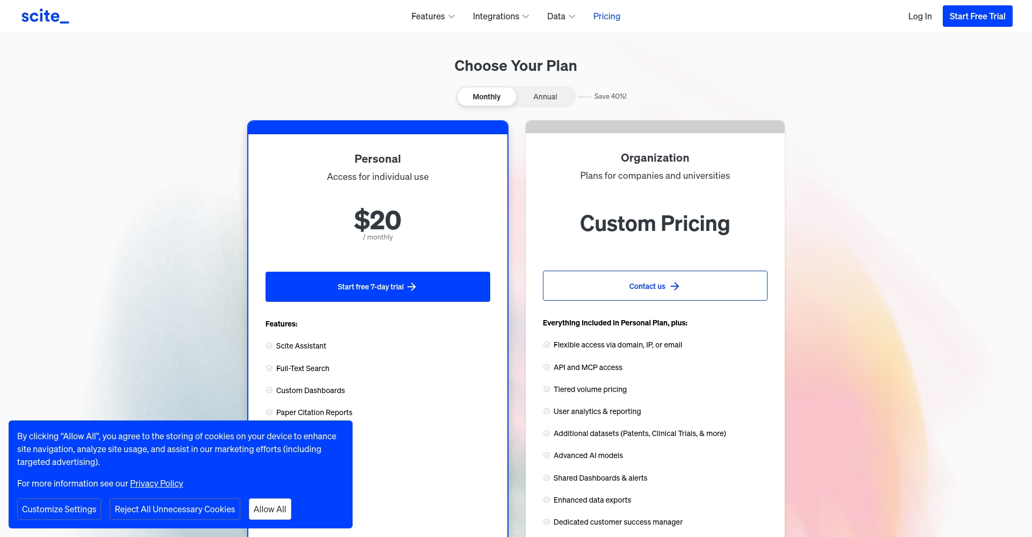Reject All Unnecessary Cookies

175,509
